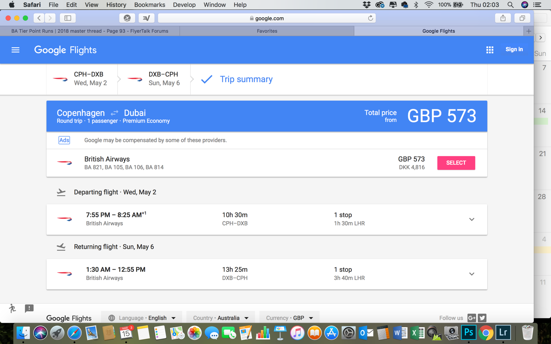551x344 pixels.
Task: Click the Google Flights header logo
Action: [65, 50]
